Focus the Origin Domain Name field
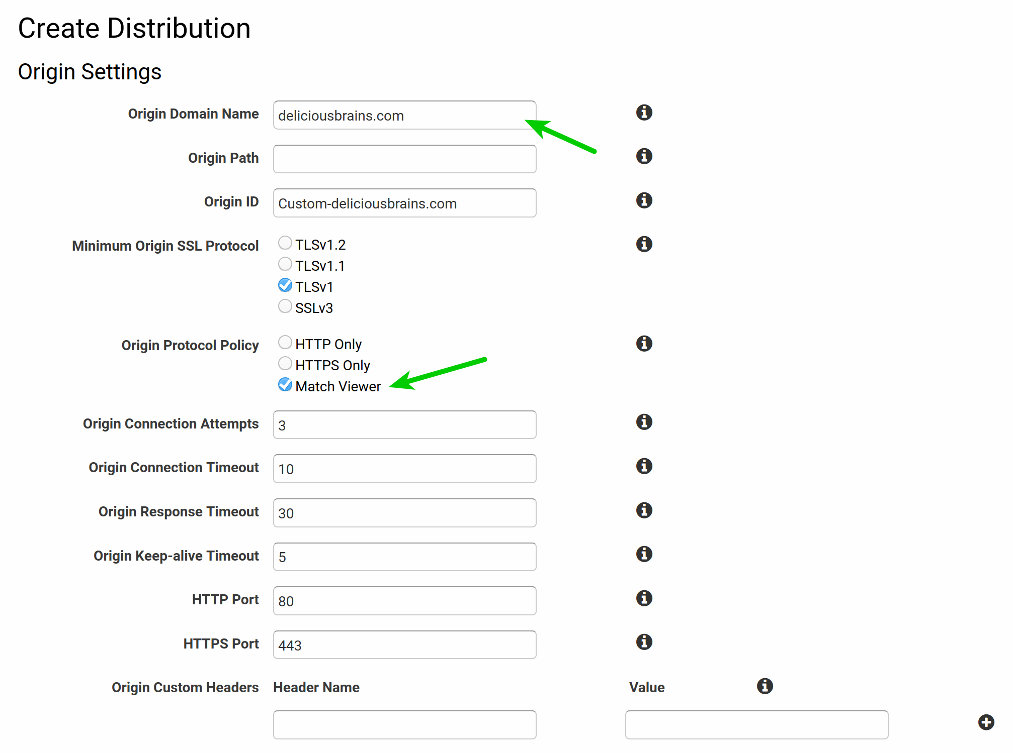This screenshot has width=1013, height=753. (x=404, y=115)
